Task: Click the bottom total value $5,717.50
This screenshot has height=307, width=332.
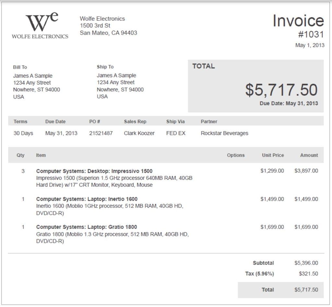Action: (x=306, y=290)
